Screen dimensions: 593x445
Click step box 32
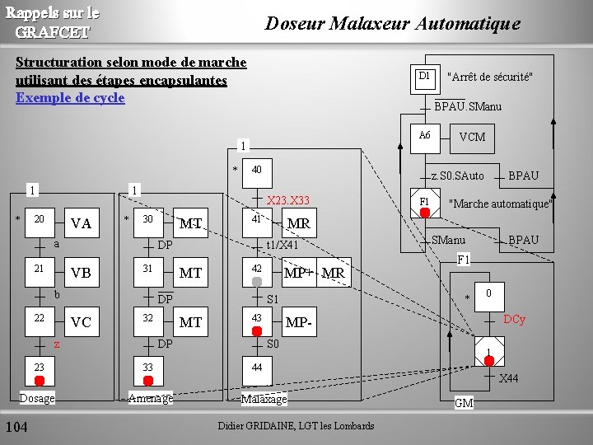[x=148, y=321]
